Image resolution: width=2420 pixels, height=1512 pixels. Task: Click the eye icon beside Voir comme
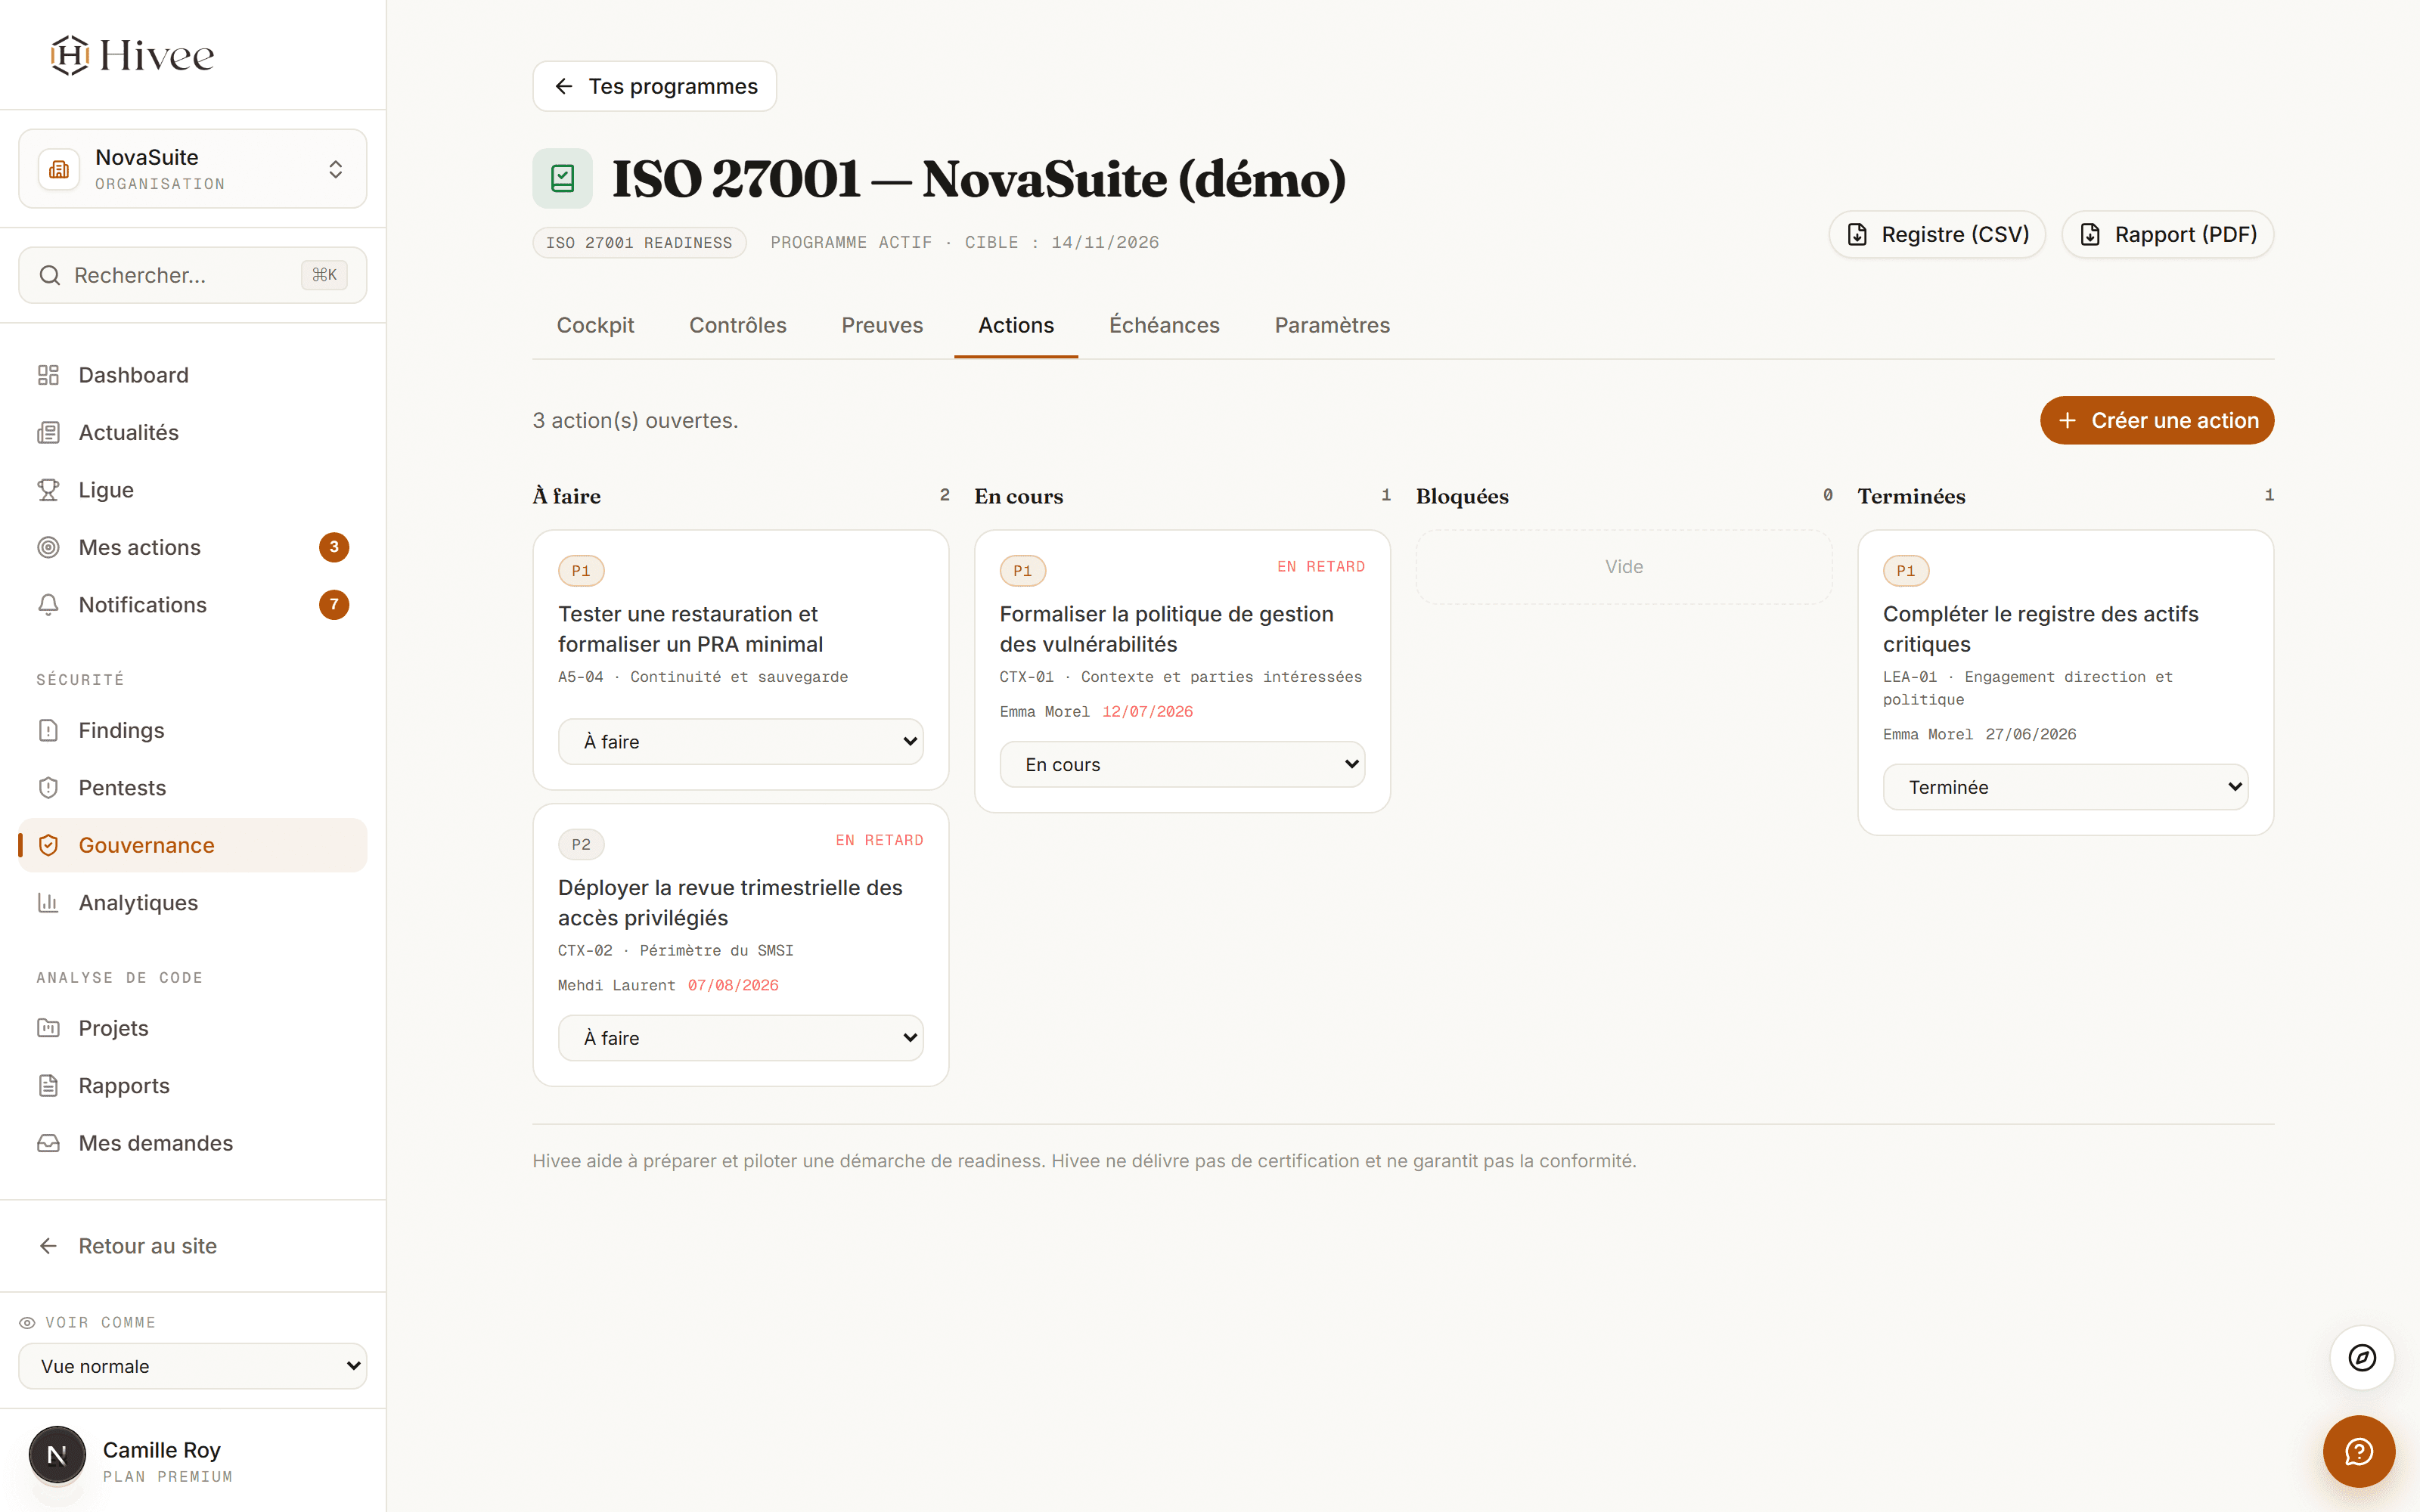(x=27, y=1322)
